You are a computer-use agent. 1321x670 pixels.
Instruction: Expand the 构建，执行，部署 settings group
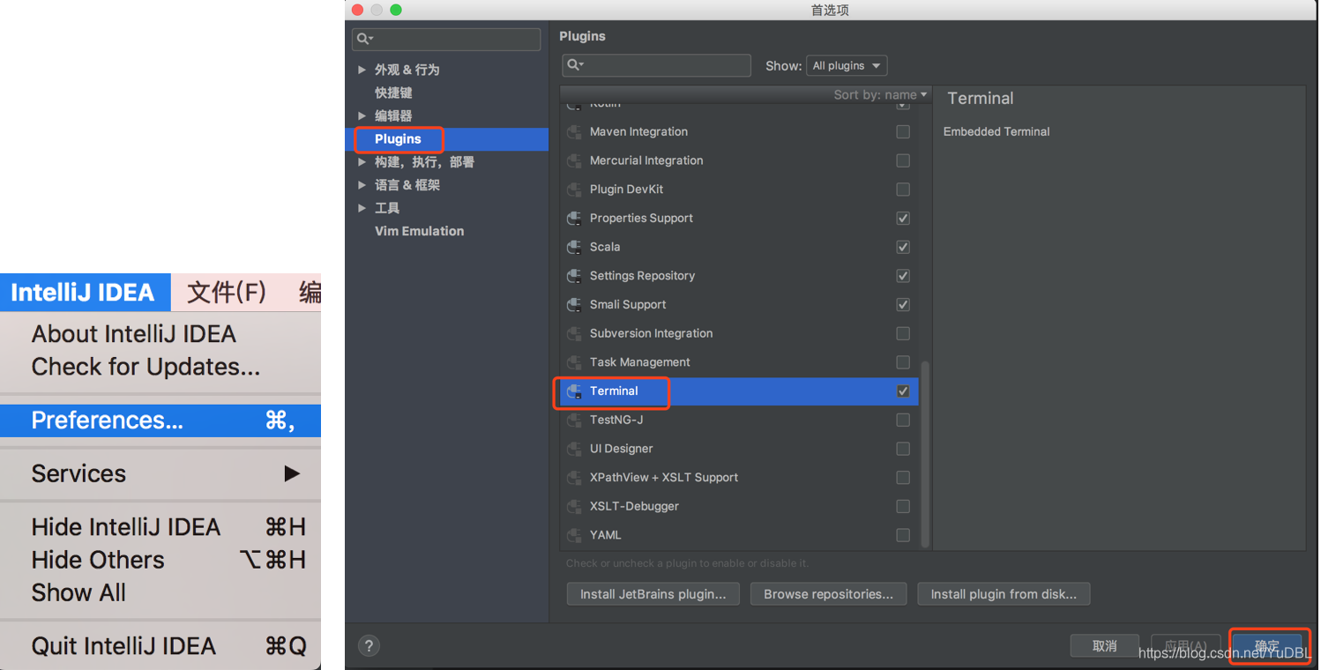click(362, 162)
